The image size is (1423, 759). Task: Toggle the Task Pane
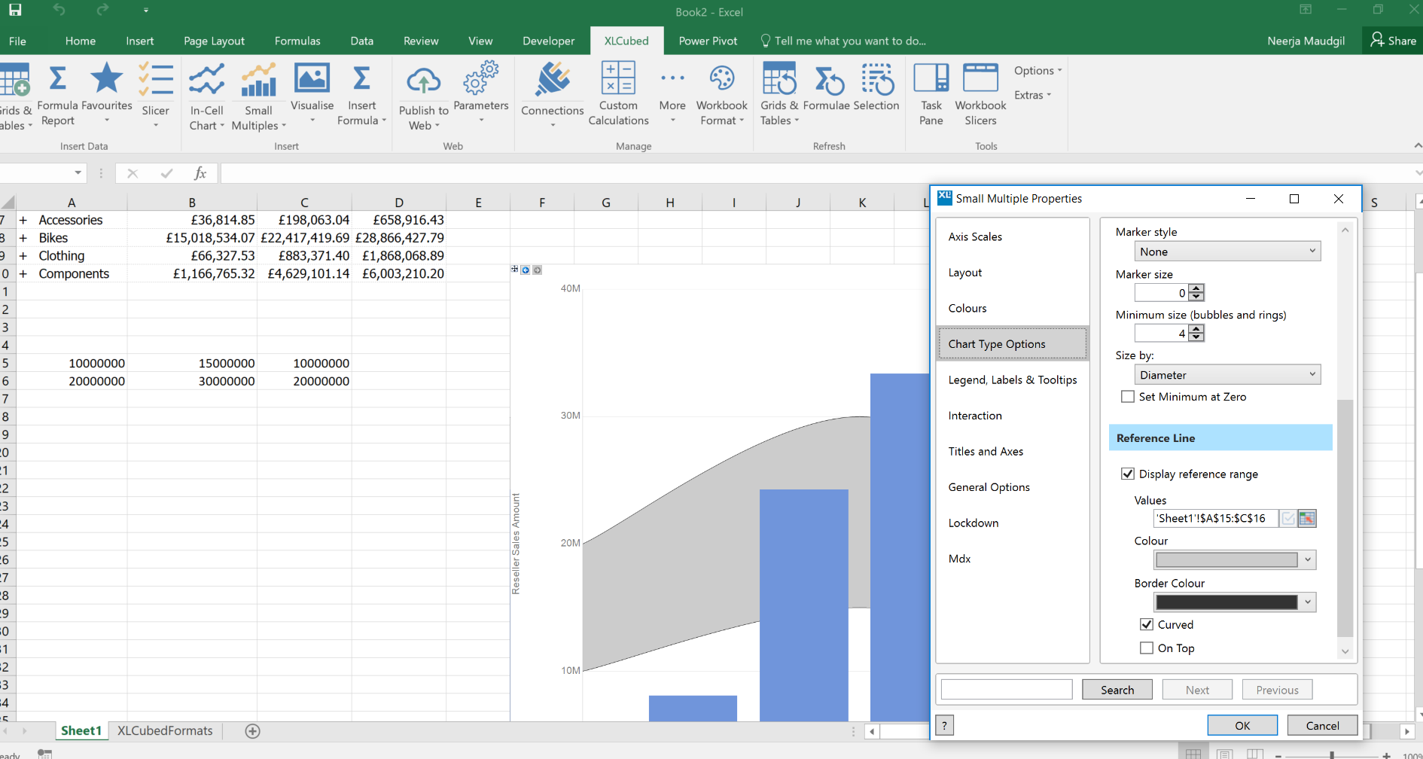pyautogui.click(x=931, y=93)
